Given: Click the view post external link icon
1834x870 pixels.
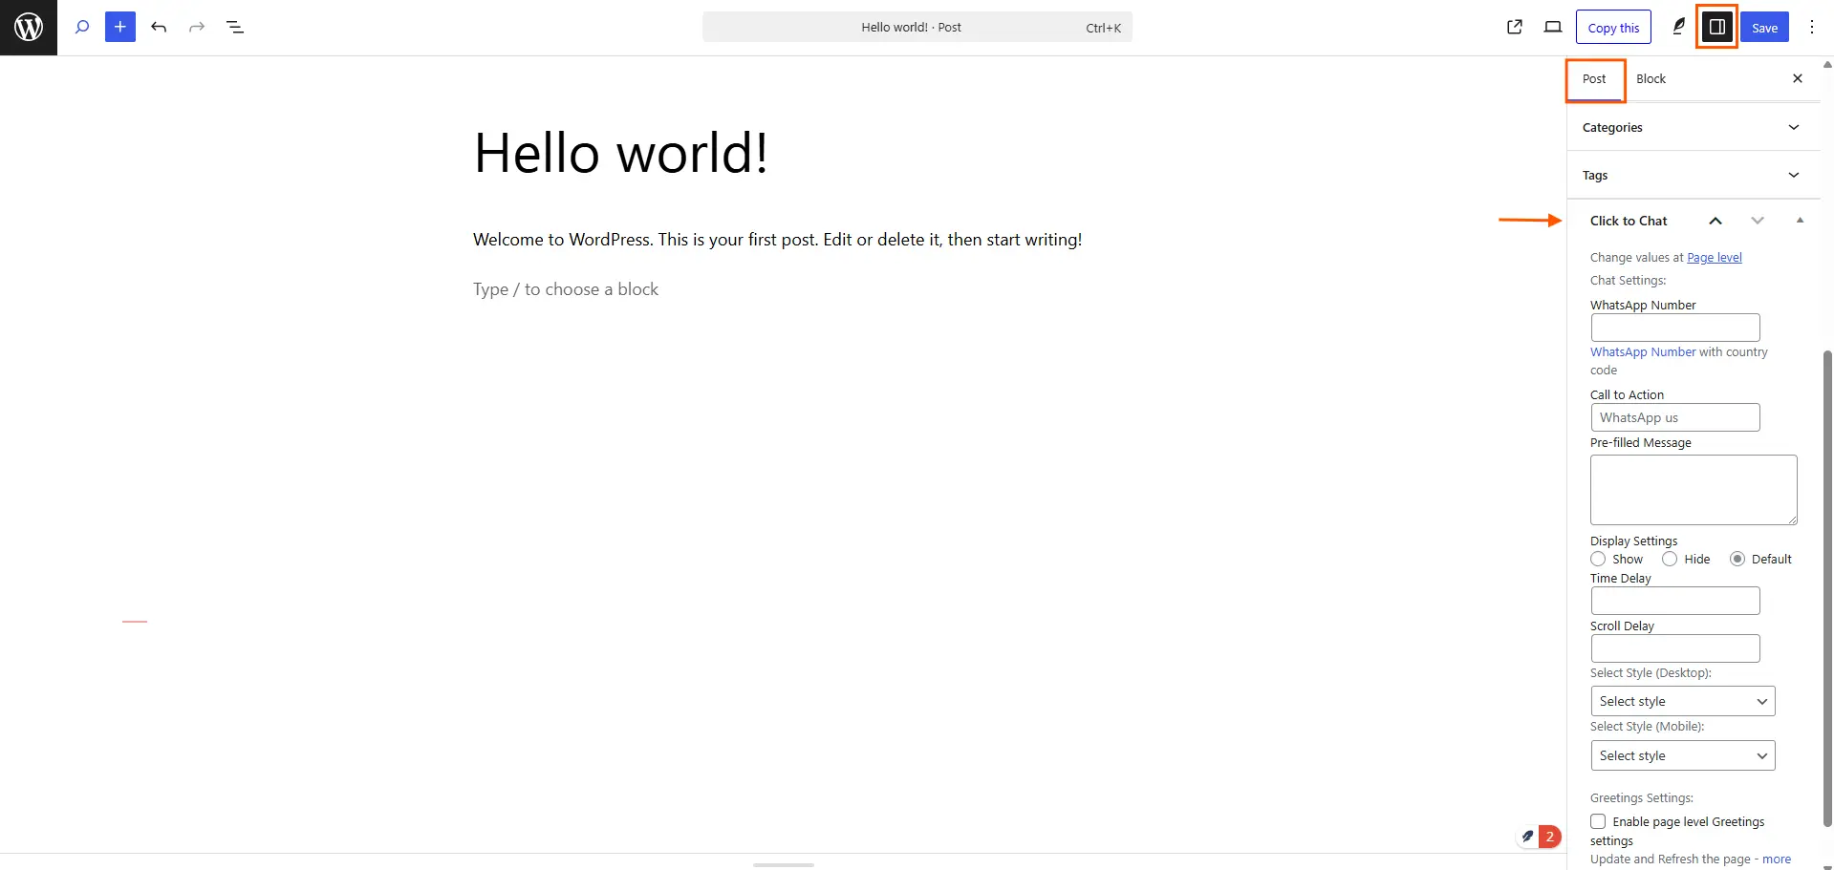Looking at the screenshot, I should pyautogui.click(x=1515, y=28).
